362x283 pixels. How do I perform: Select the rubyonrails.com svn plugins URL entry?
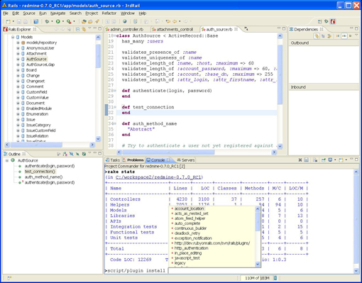(x=212, y=243)
